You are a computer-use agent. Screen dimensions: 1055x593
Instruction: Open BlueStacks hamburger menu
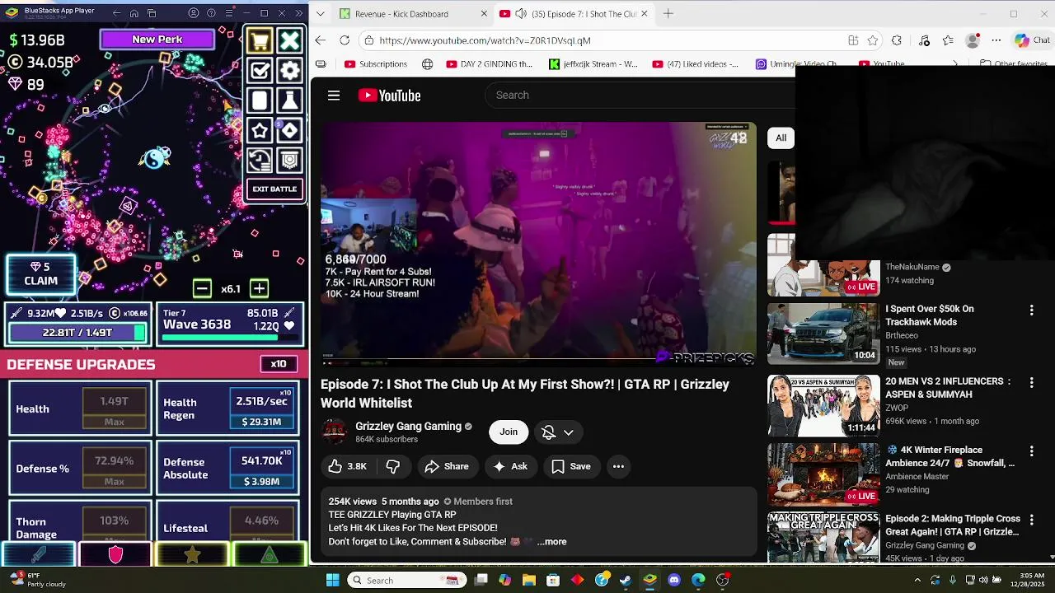(x=229, y=13)
